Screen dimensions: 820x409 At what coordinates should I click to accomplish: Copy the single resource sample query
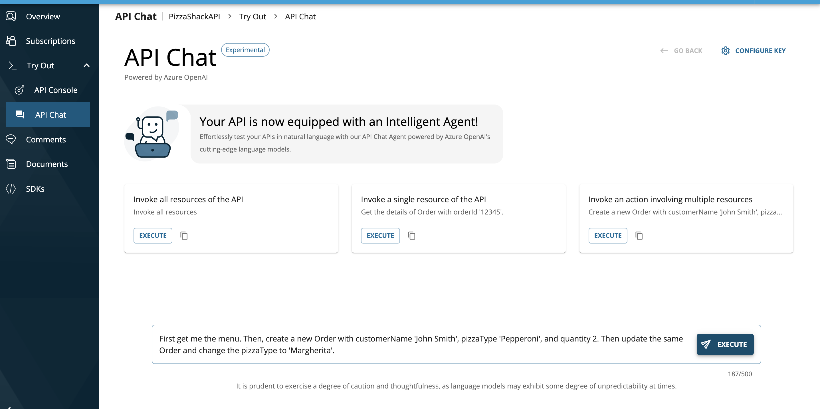coord(412,236)
